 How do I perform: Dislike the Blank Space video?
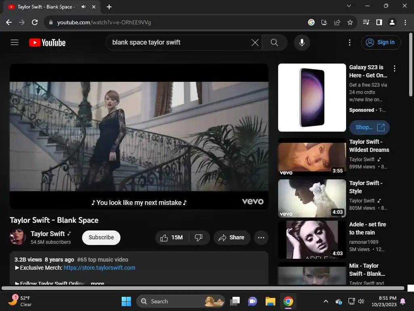tap(199, 237)
